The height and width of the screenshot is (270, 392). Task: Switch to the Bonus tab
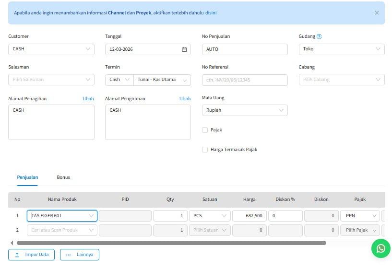(63, 177)
